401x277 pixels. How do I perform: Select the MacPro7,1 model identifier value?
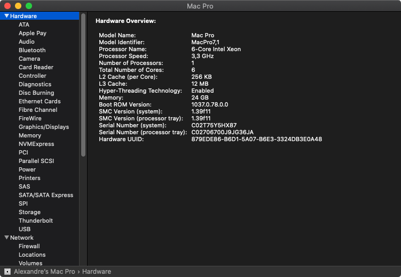(205, 42)
